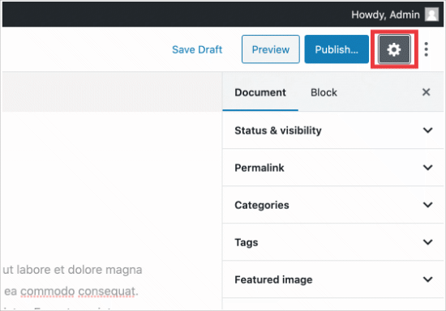This screenshot has height=311, width=446.
Task: Expand Status & visibility chevron
Action: (428, 130)
